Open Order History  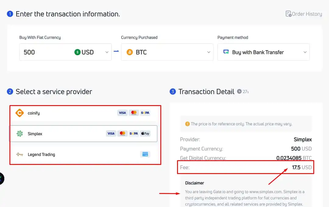click(x=306, y=13)
